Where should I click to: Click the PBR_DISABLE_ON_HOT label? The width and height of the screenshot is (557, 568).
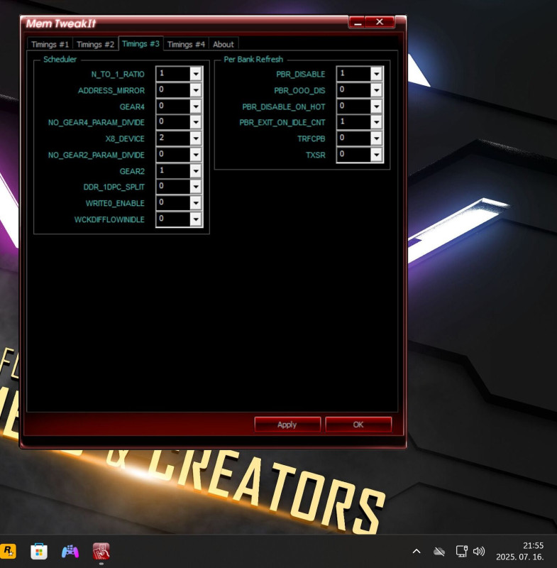[284, 107]
